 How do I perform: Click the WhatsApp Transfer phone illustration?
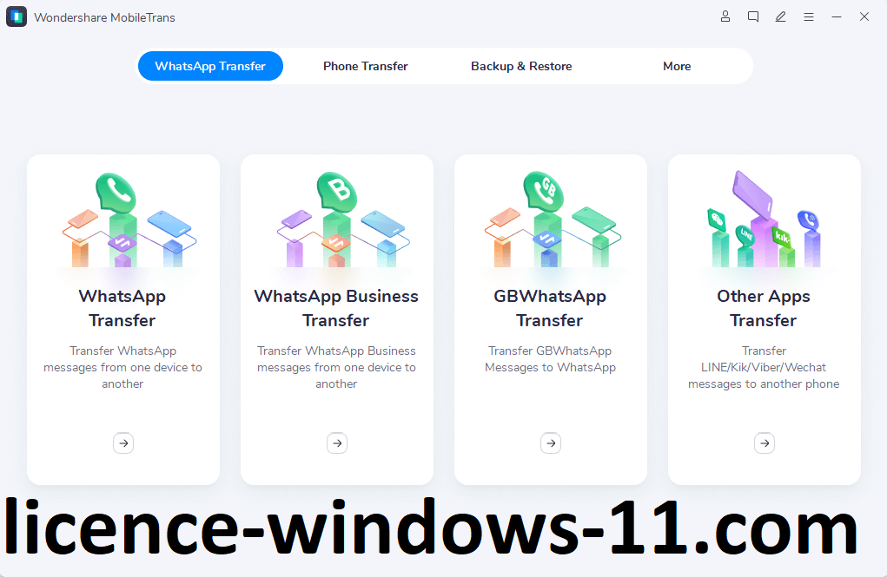123,221
